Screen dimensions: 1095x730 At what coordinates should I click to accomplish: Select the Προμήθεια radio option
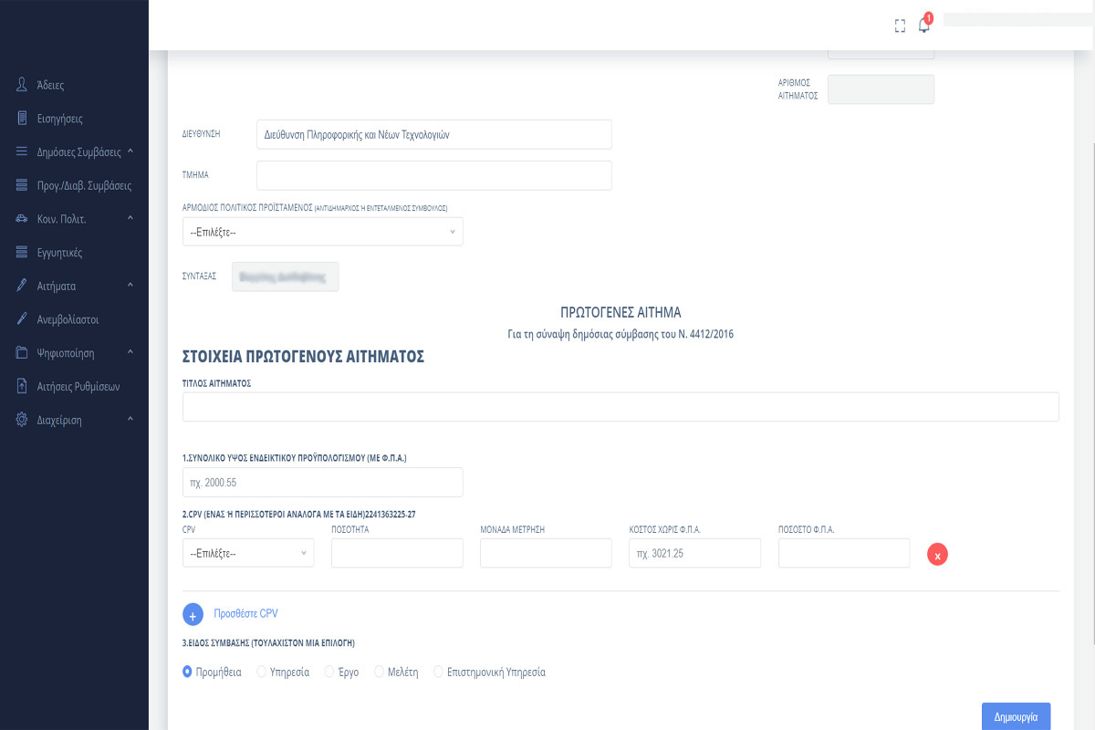188,673
